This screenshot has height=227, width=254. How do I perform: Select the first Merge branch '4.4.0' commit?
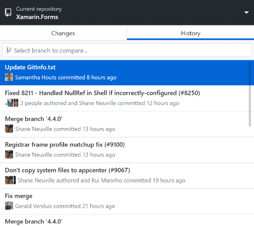click(124, 124)
